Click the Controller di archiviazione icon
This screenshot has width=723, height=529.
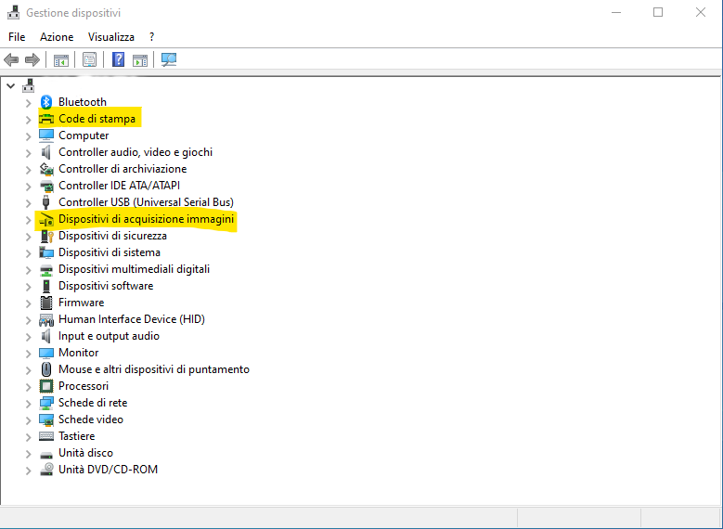[x=46, y=169]
